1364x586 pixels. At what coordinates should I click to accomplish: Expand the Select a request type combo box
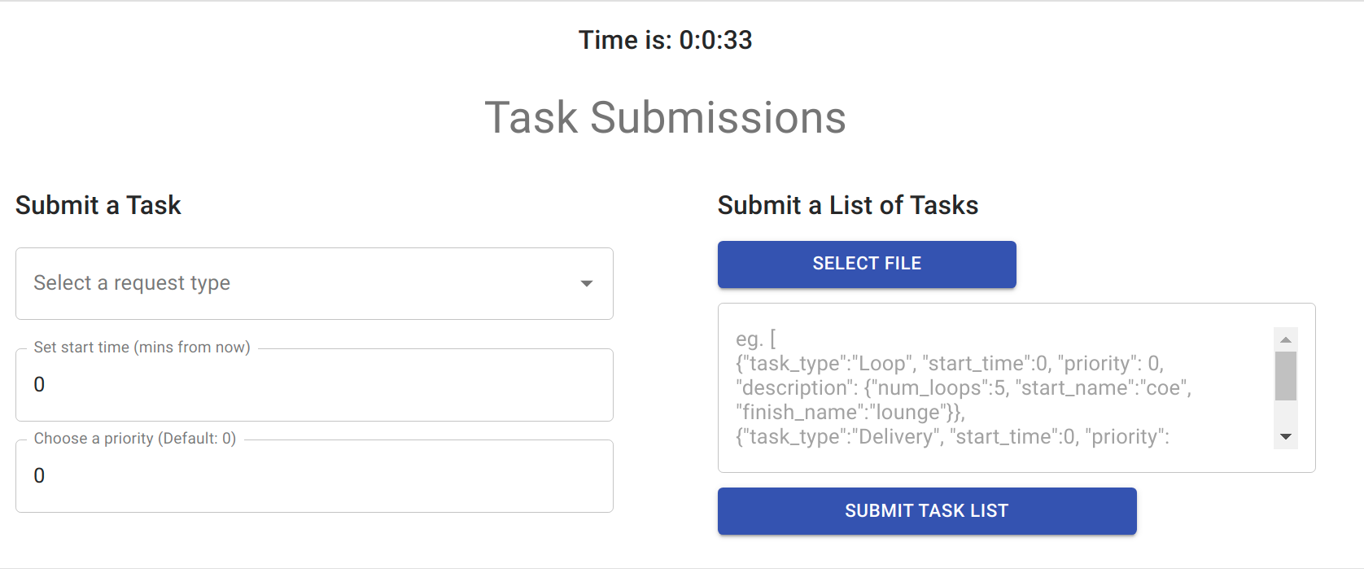(313, 283)
